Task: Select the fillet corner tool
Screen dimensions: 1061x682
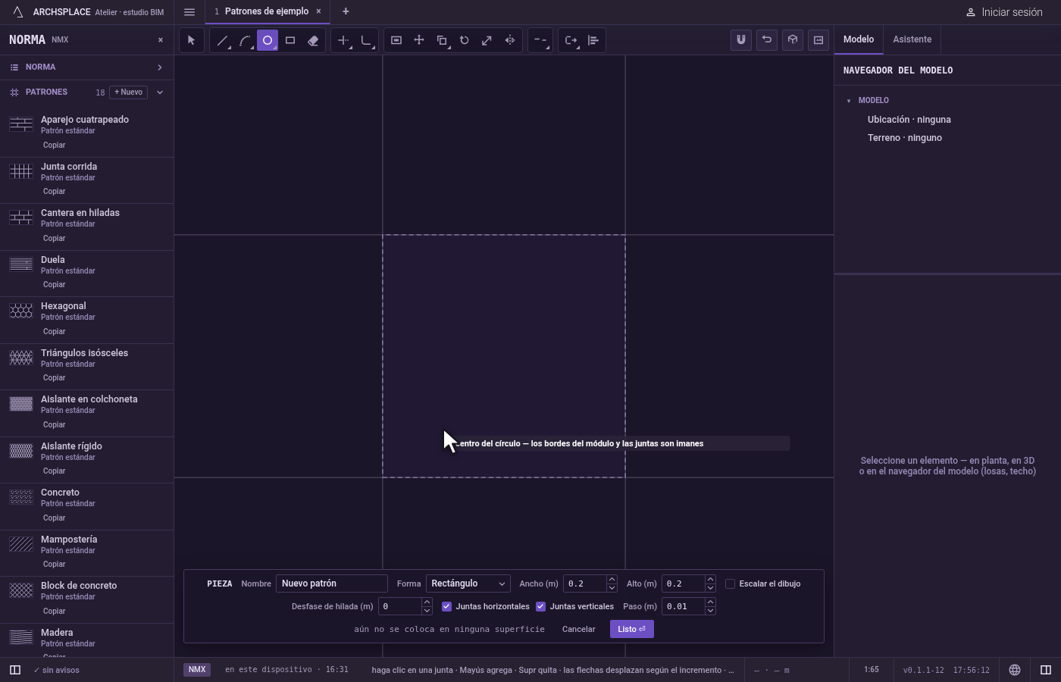Action: tap(366, 40)
